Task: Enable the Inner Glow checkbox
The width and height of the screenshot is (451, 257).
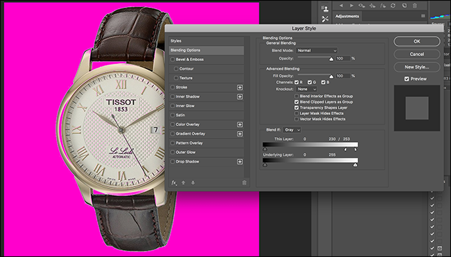Action: 173,106
